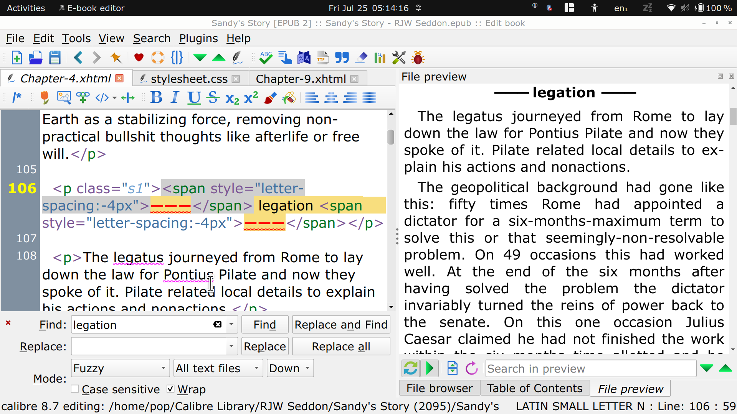Click the Insert image icon

coord(64,98)
